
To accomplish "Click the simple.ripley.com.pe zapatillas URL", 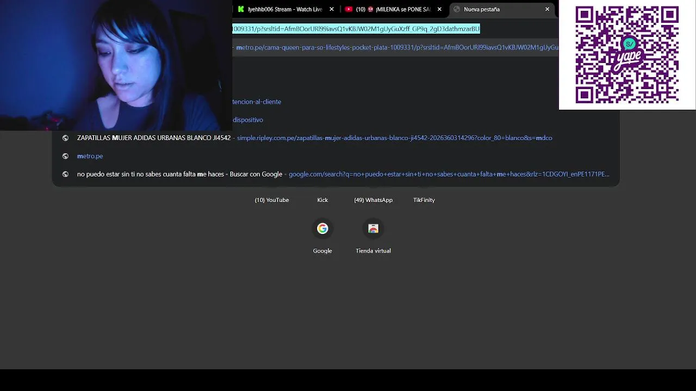I will (x=394, y=138).
